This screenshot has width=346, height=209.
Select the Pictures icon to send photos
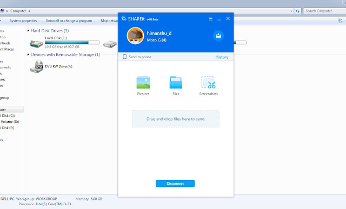click(143, 82)
